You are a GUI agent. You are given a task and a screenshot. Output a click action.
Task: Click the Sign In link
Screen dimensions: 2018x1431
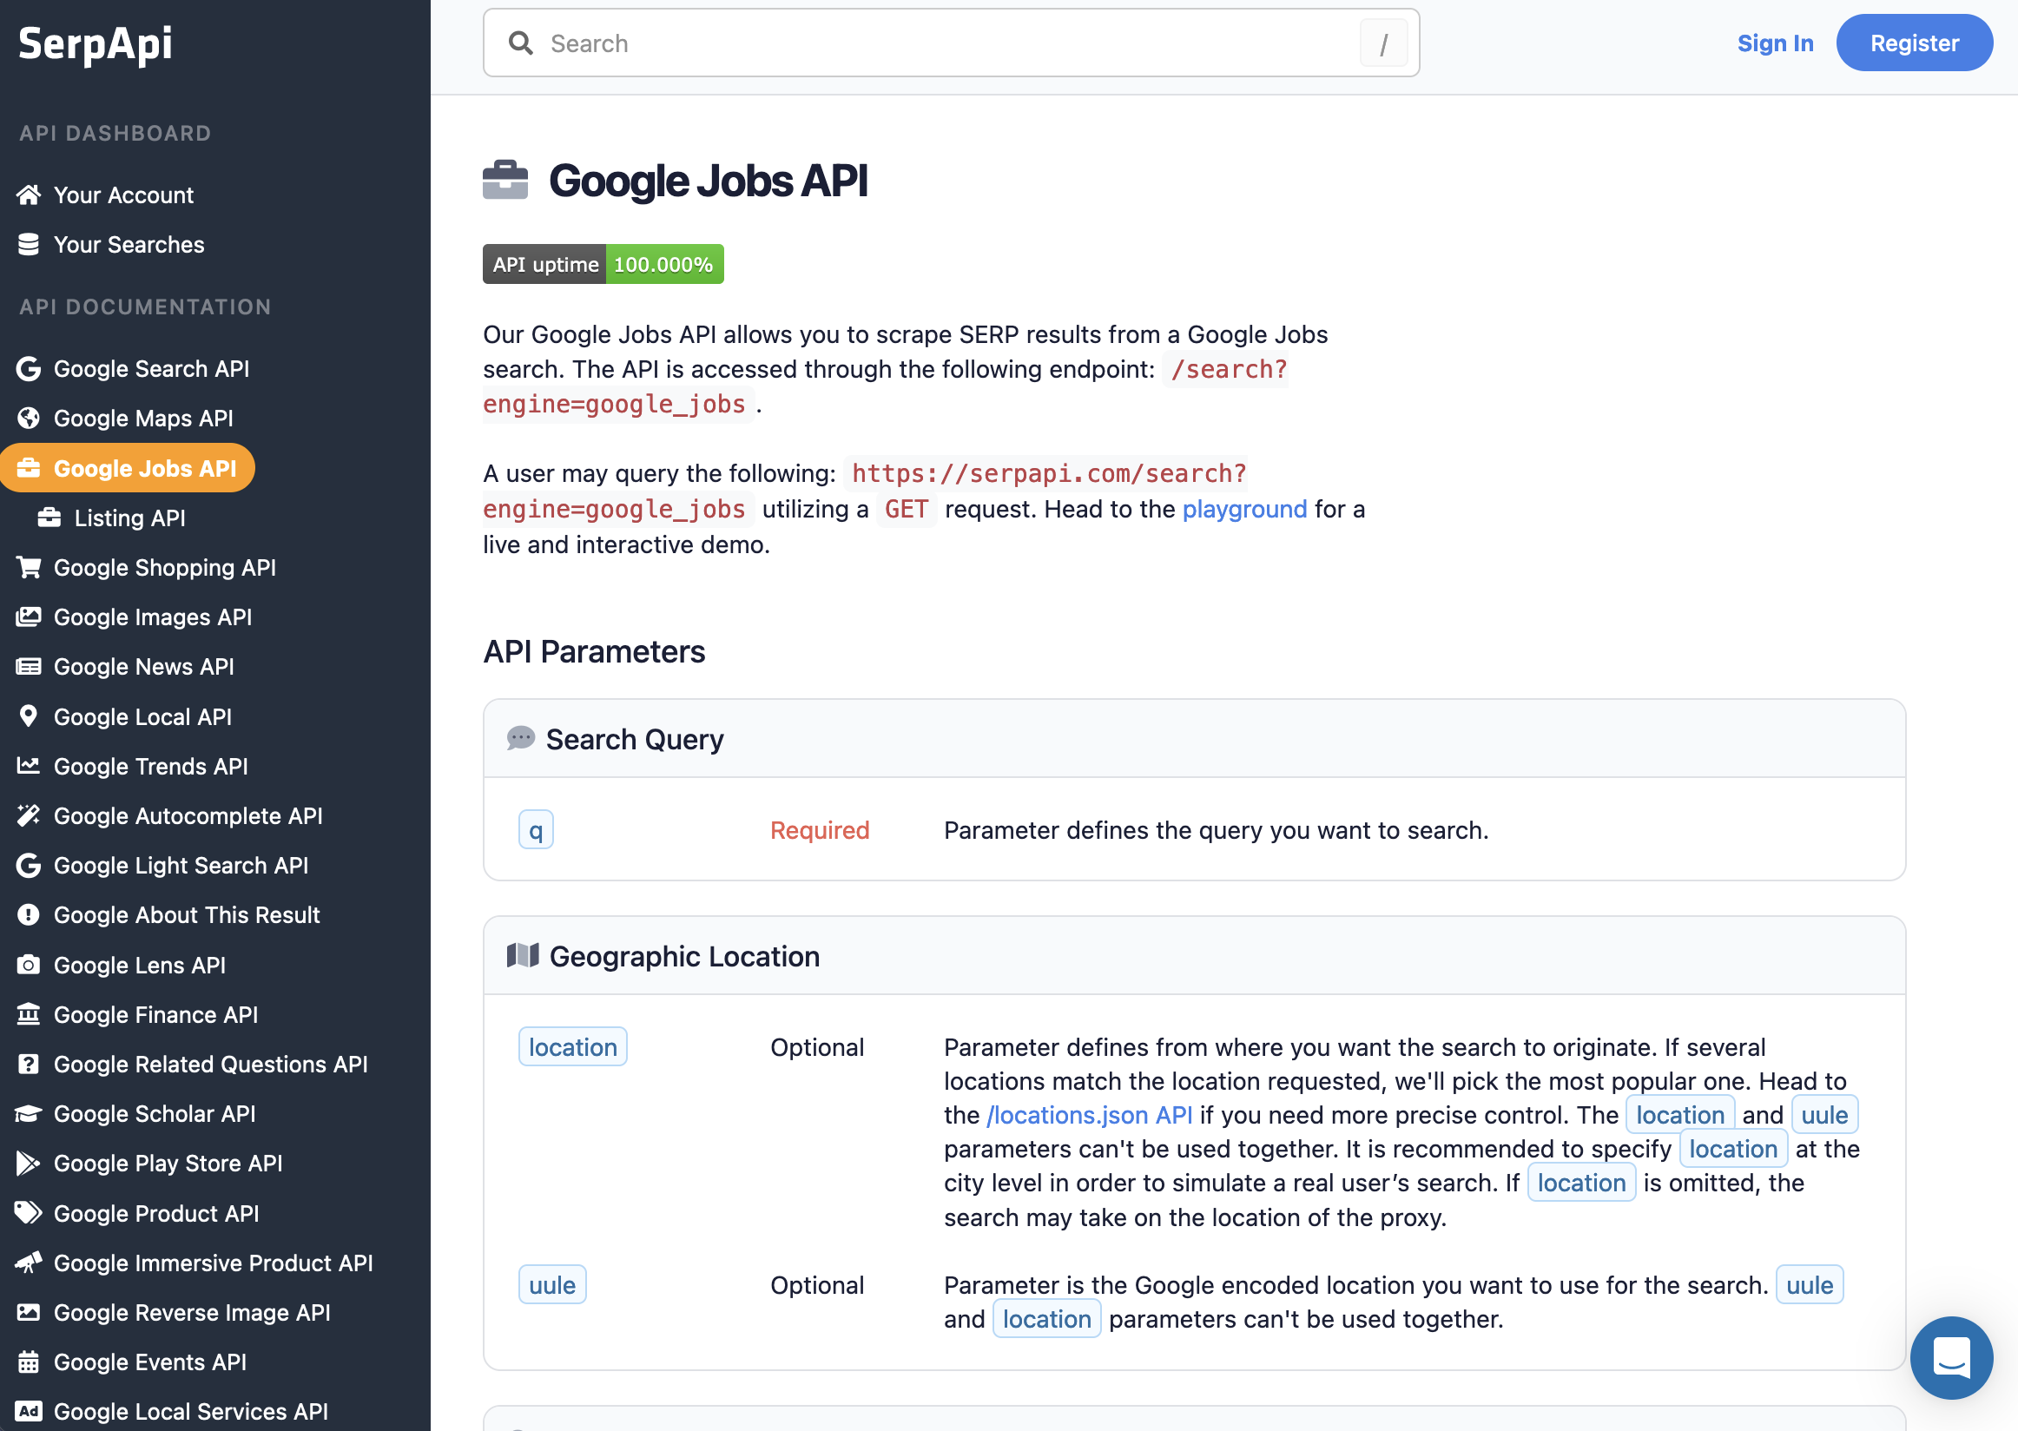pos(1774,43)
